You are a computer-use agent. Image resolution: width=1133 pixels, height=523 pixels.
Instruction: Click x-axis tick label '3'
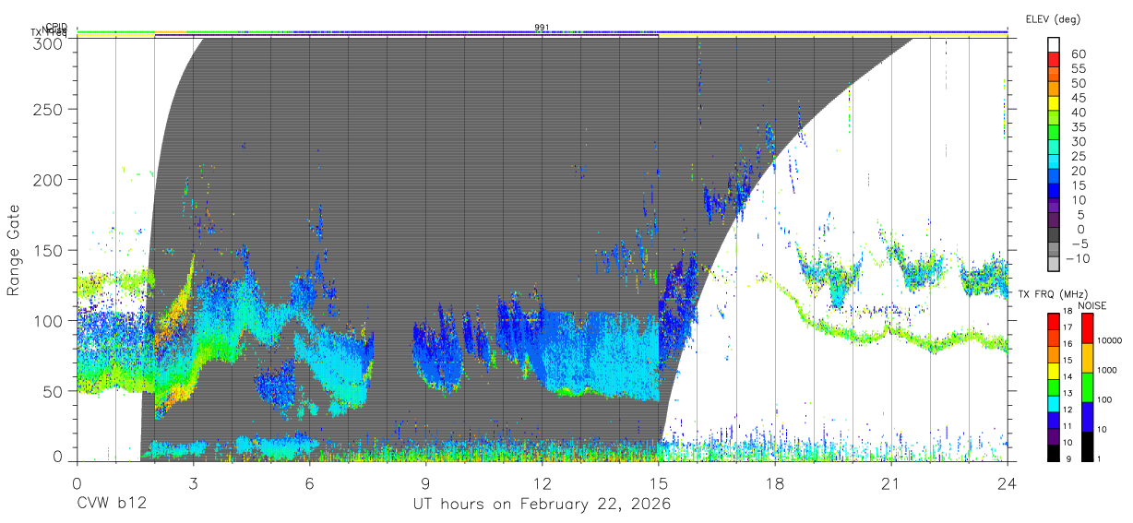(193, 483)
